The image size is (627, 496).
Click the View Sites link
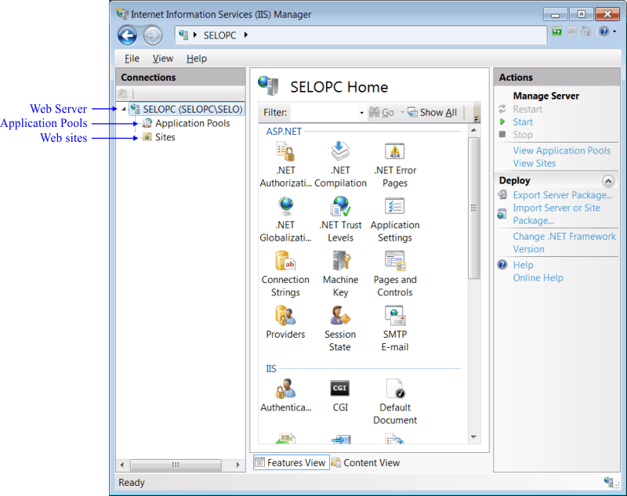pyautogui.click(x=535, y=163)
